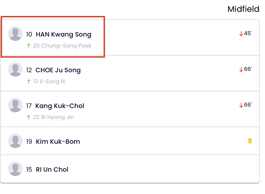Click Kim Kuk-Bom's avatar icon
265x194 pixels.
(x=15, y=141)
